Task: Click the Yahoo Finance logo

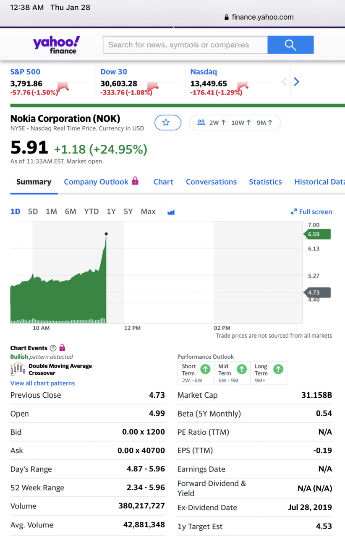Action: pyautogui.click(x=56, y=45)
